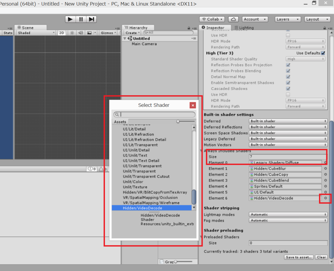Screen dimensions: 334x271
Task: Open the Gizmos menu
Action: click(109, 33)
